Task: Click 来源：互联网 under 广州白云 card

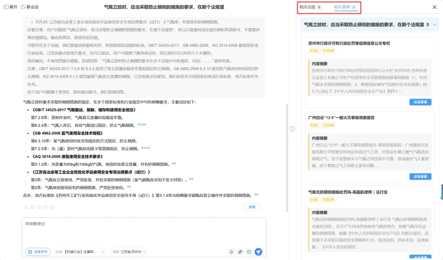Action: [322, 125]
